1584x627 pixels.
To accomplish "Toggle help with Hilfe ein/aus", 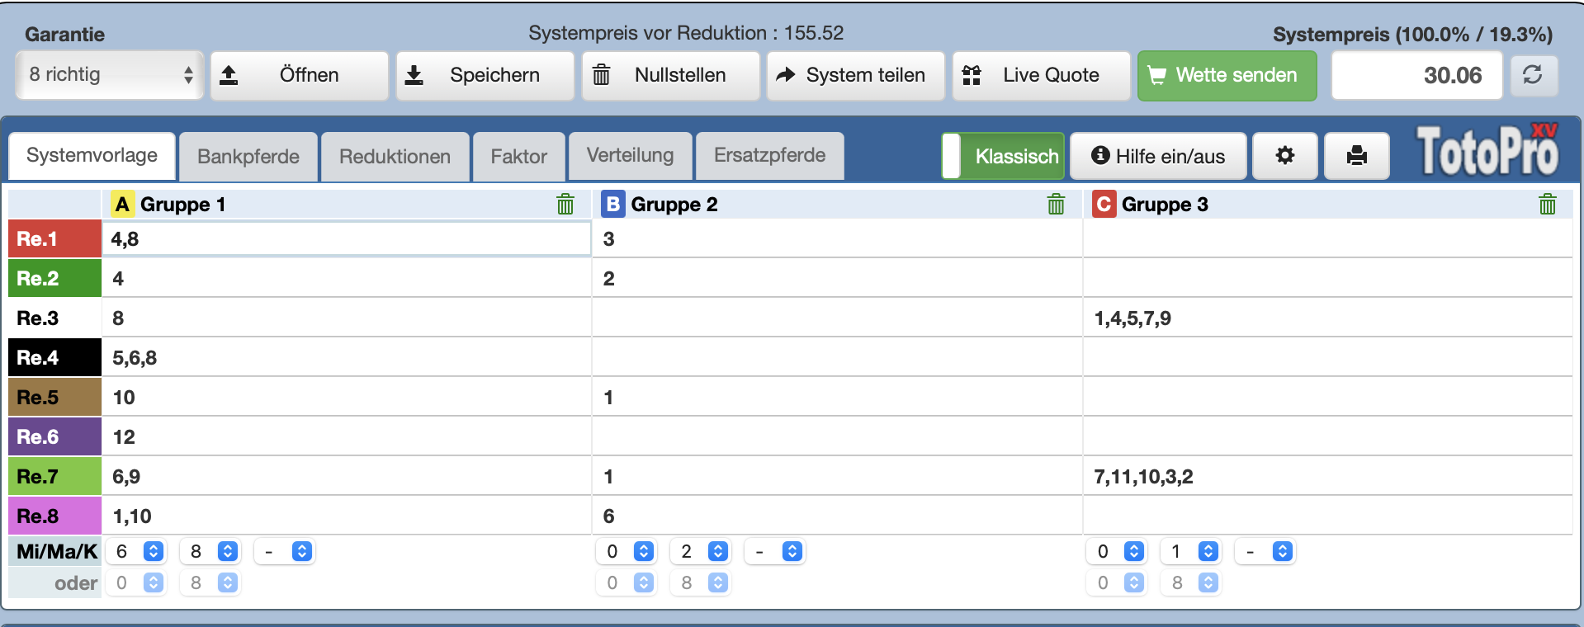I will click(1158, 156).
